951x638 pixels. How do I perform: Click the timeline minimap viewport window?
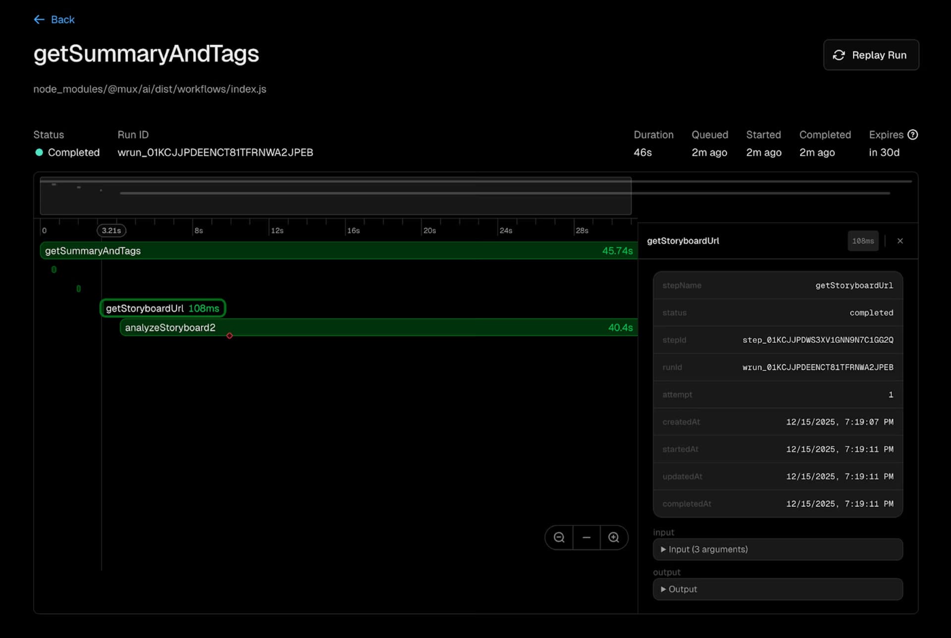tap(335, 203)
